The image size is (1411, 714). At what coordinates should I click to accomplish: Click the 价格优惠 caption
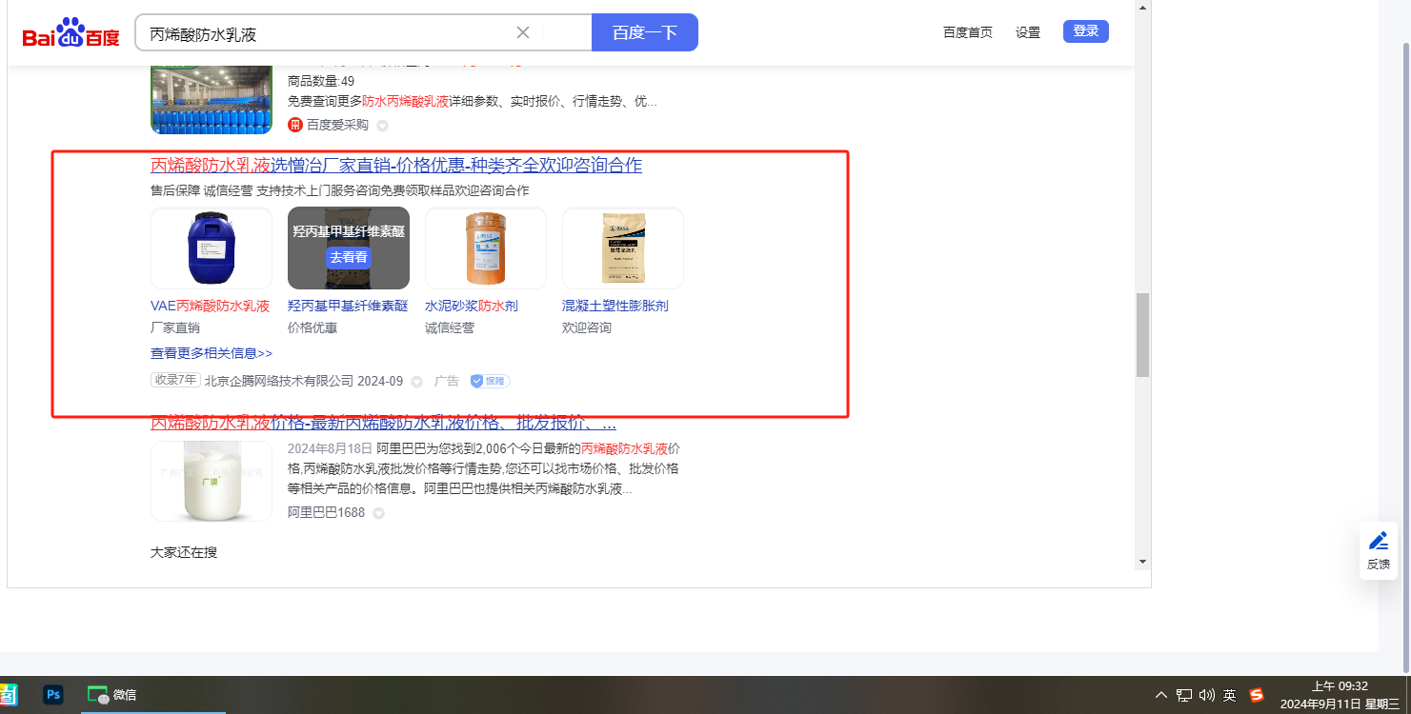coord(312,327)
